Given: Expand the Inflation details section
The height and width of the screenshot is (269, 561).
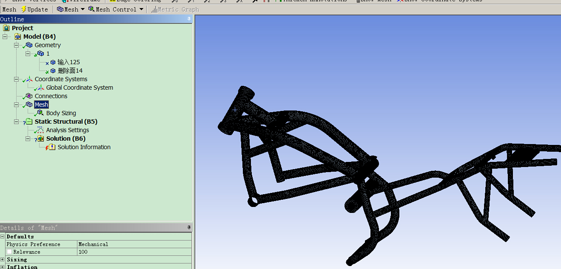Looking at the screenshot, I should pos(3,267).
